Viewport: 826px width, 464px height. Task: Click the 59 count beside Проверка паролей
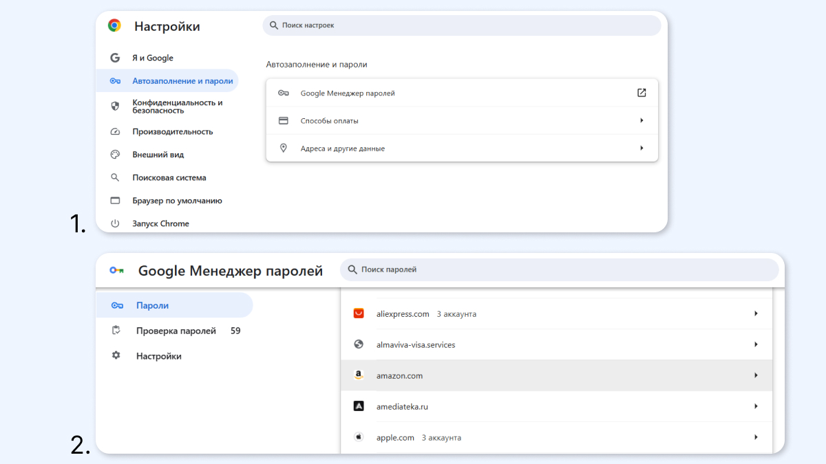235,331
